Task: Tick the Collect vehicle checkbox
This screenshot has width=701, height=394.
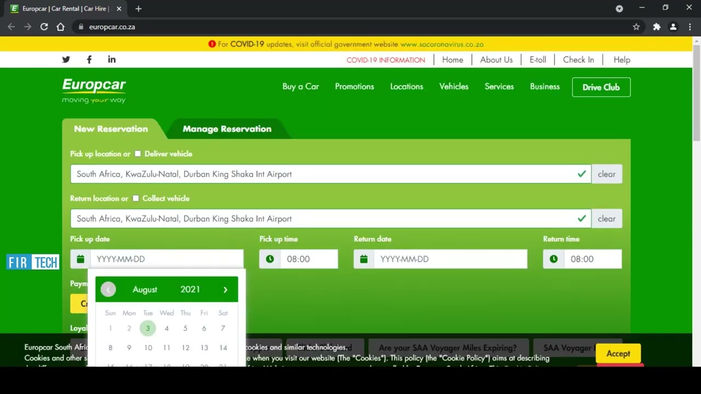Action: [x=135, y=198]
